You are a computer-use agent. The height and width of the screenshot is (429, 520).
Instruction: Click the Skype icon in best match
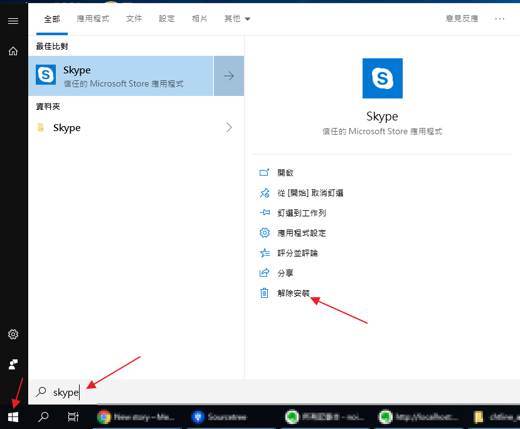click(x=46, y=75)
